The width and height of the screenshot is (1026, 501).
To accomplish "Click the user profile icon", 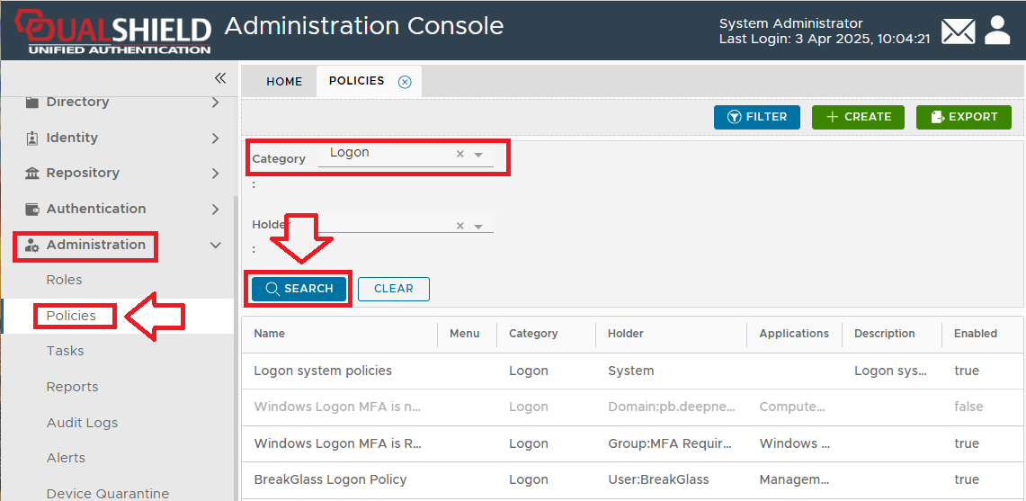I will tap(997, 31).
